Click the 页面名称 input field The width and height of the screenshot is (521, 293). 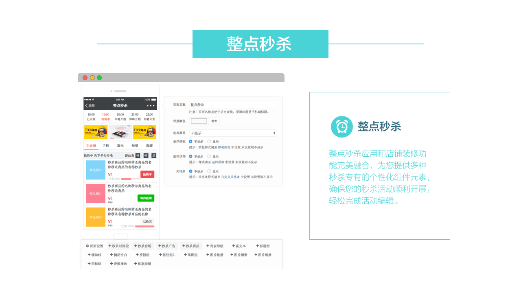coord(232,105)
